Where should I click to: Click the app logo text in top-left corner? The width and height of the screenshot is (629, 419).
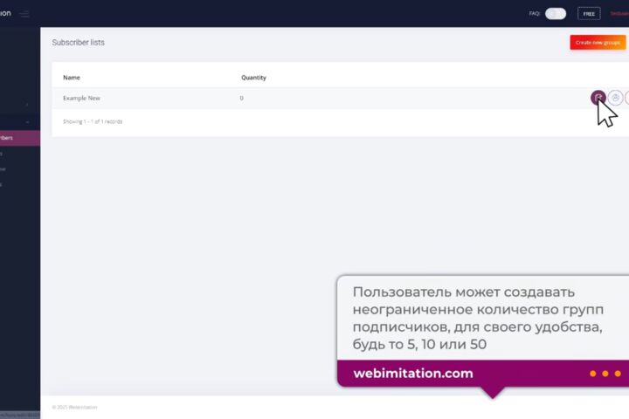pyautogui.click(x=5, y=13)
